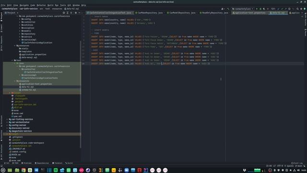307x173 pixels.
Task: Select CarInfoServiceApplicationTests in tree
Action: pyautogui.click(x=39, y=78)
